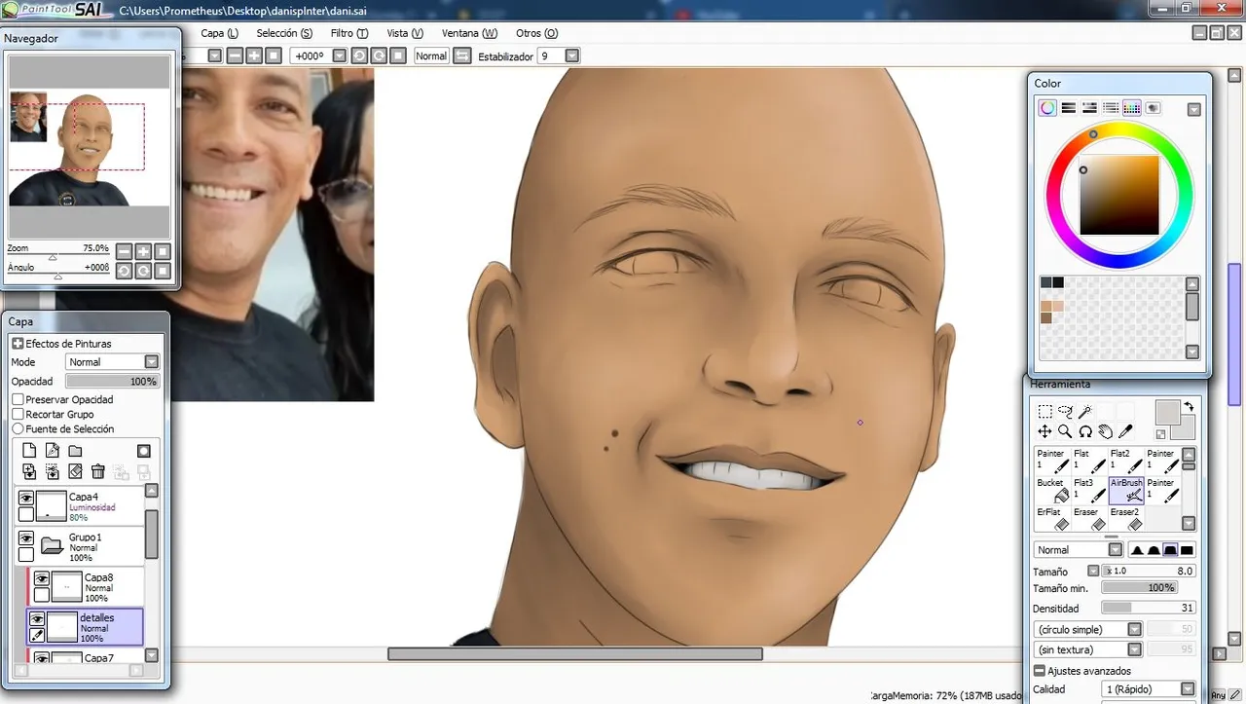Viewport: 1246px width, 704px height.
Task: Collapse Ajustes avanzados section
Action: pos(1040,671)
